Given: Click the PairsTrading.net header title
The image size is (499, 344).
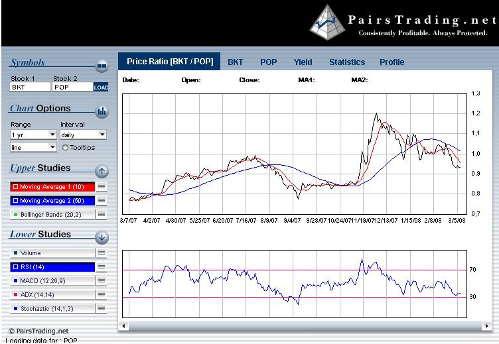Looking at the screenshot, I should pyautogui.click(x=422, y=20).
